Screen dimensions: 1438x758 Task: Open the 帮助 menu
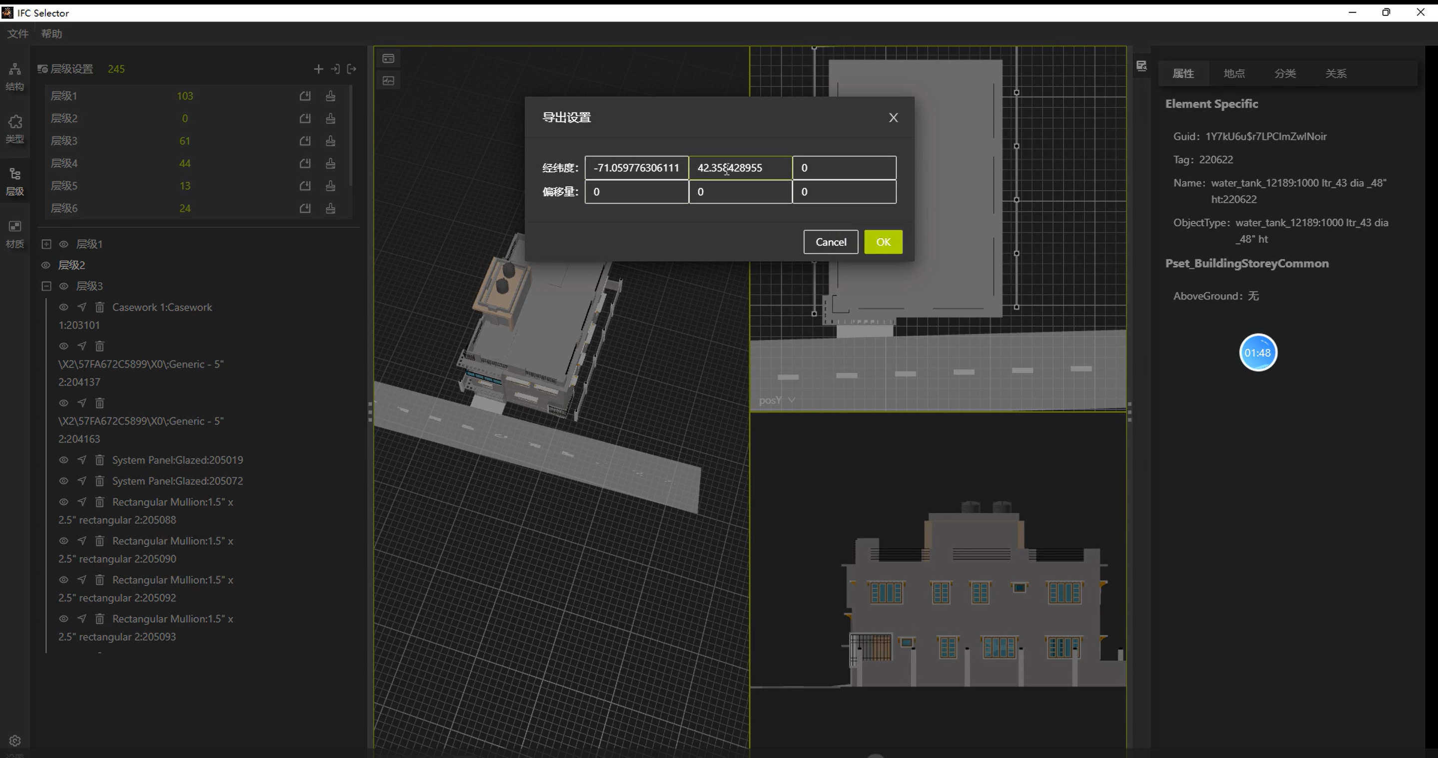51,33
